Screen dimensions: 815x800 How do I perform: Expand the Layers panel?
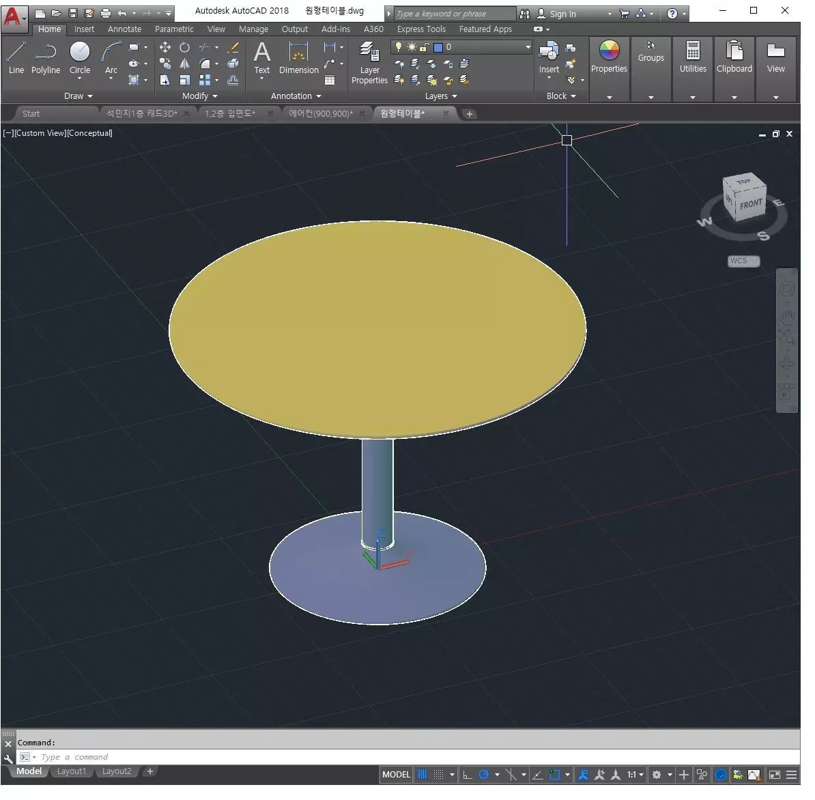click(x=441, y=96)
